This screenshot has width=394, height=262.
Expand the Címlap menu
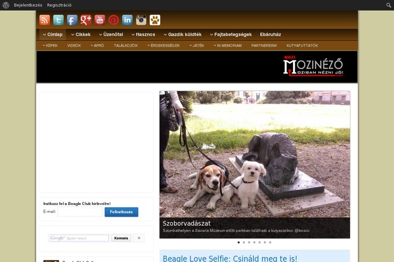[x=53, y=35]
